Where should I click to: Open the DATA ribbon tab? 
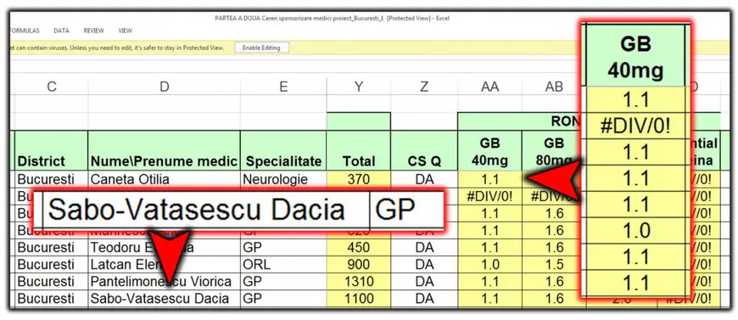(61, 31)
